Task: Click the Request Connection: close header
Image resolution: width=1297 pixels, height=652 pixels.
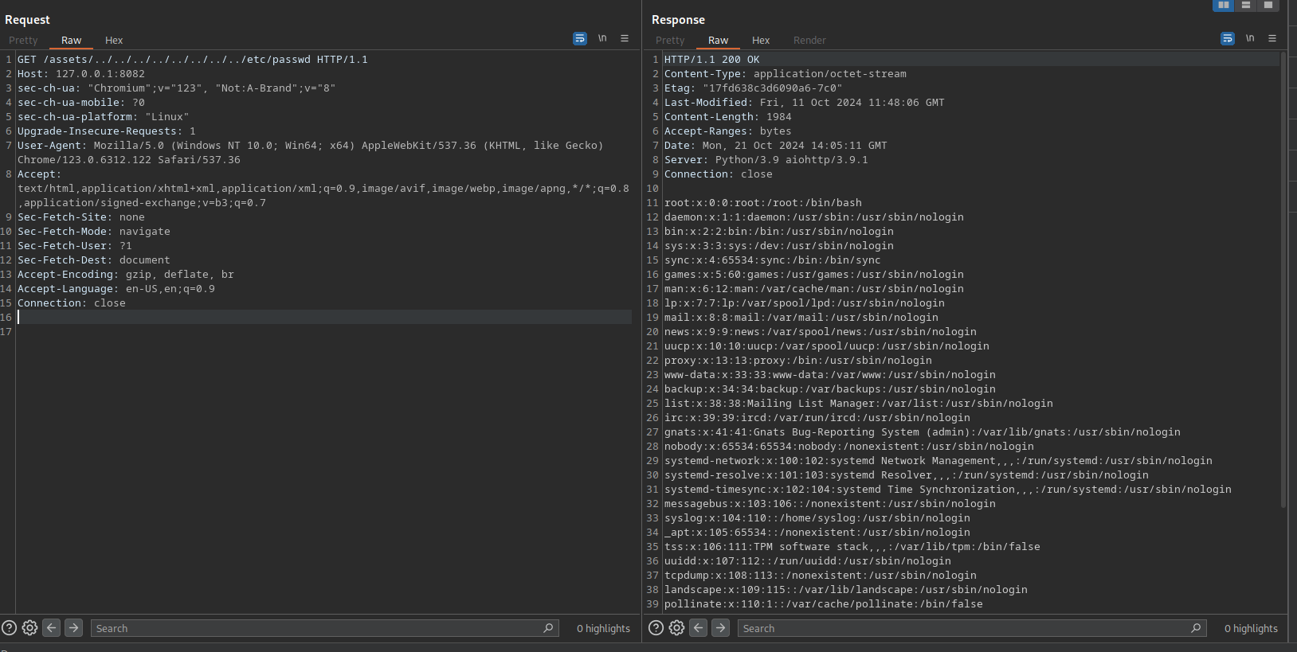Action: [x=72, y=303]
